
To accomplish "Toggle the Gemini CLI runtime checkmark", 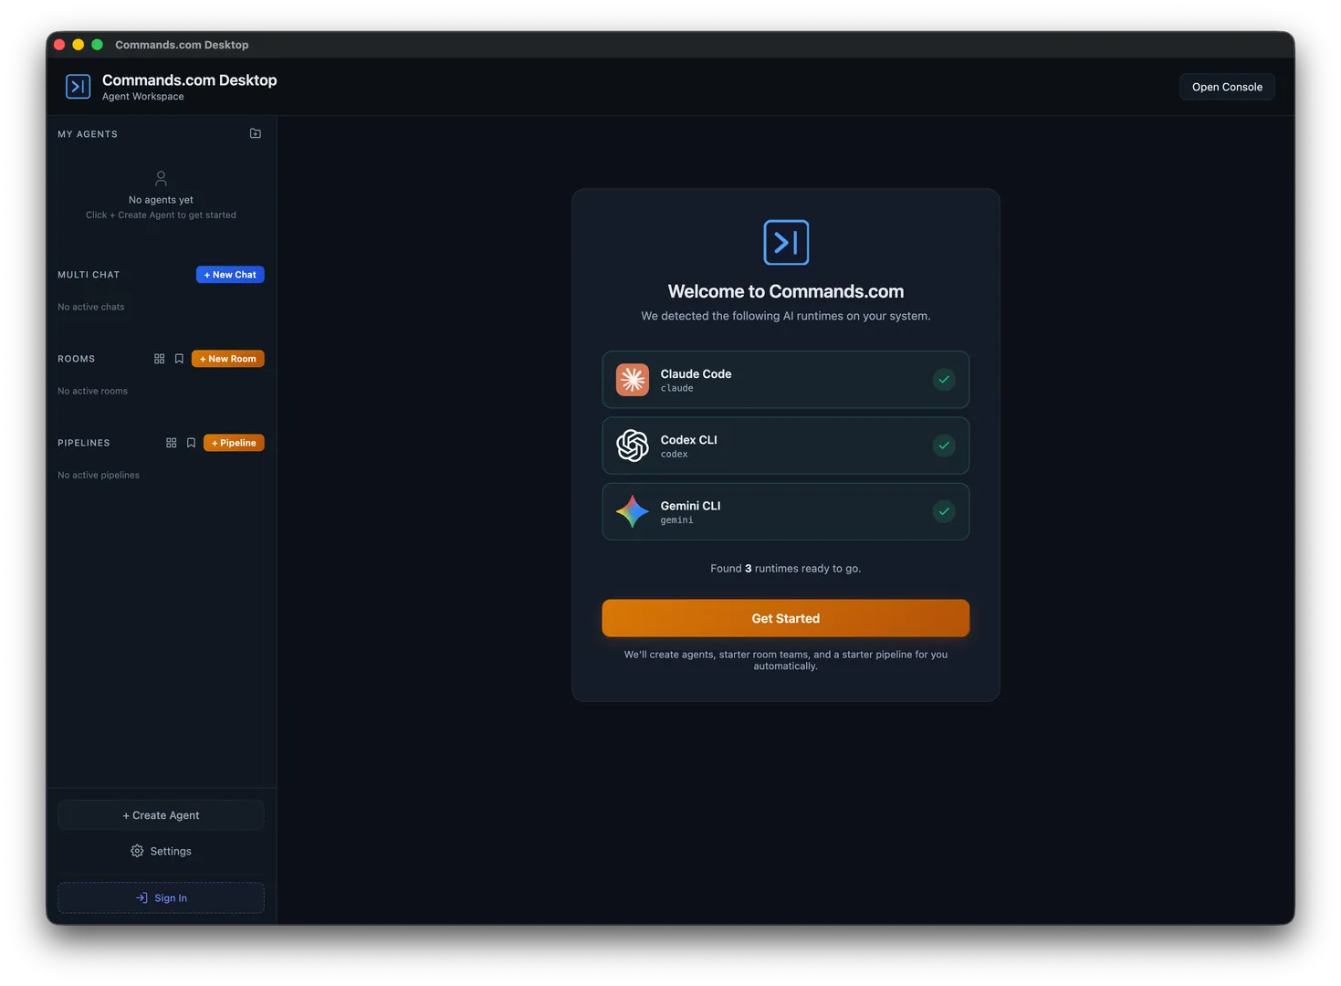I will click(944, 511).
